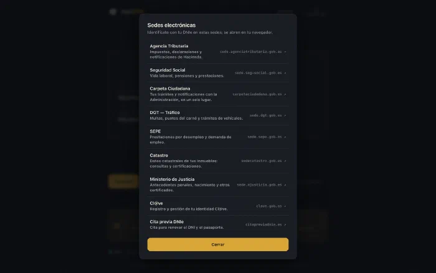Select the Agencia Tributaria entry title

point(169,46)
